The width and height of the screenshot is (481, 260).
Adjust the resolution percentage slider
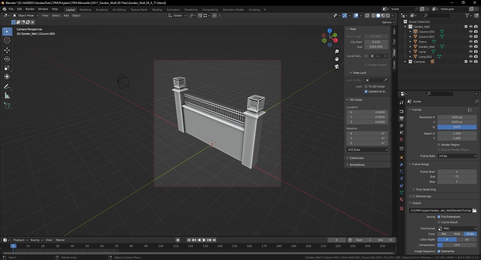coord(457,127)
